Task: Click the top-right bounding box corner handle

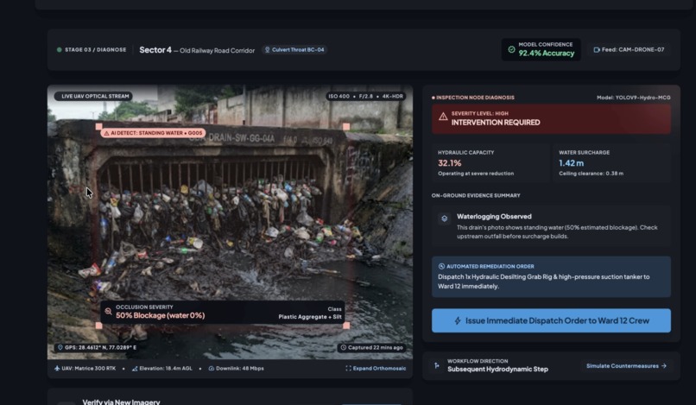Action: (346, 127)
